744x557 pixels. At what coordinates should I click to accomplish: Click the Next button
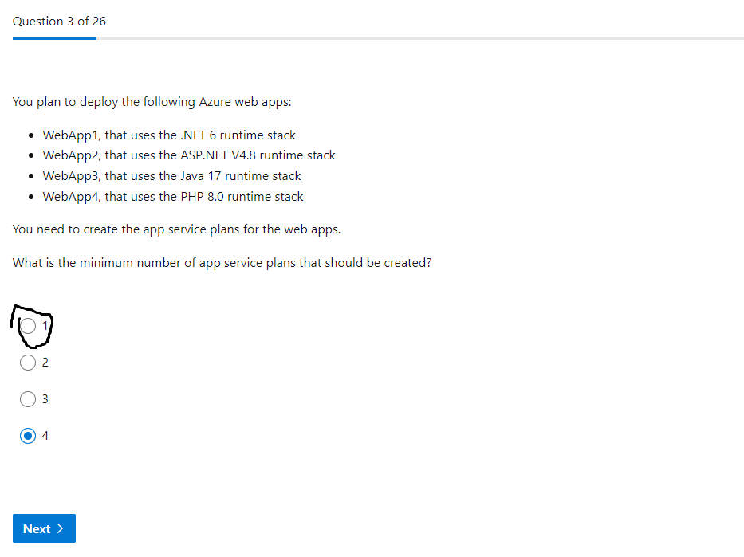click(x=44, y=528)
